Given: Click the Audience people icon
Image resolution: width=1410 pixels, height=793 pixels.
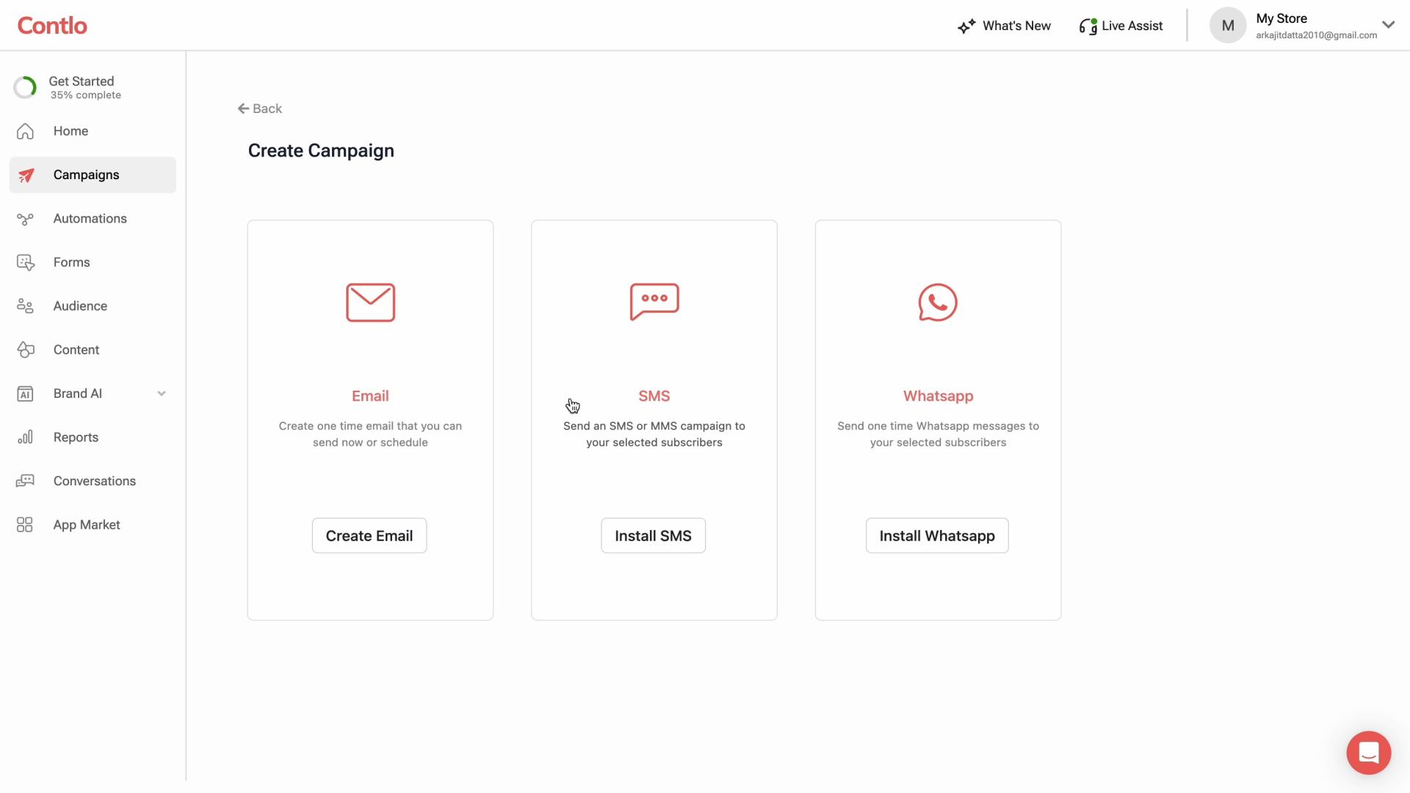Looking at the screenshot, I should pyautogui.click(x=25, y=306).
